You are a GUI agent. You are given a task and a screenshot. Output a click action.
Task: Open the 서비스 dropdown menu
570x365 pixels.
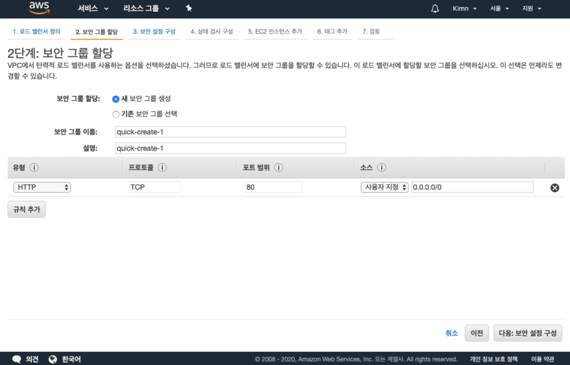click(x=93, y=8)
